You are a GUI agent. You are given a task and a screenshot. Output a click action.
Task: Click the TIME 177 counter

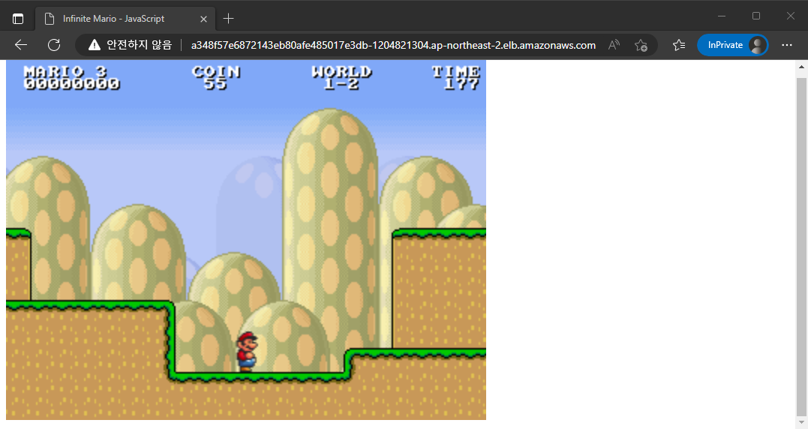(x=456, y=78)
